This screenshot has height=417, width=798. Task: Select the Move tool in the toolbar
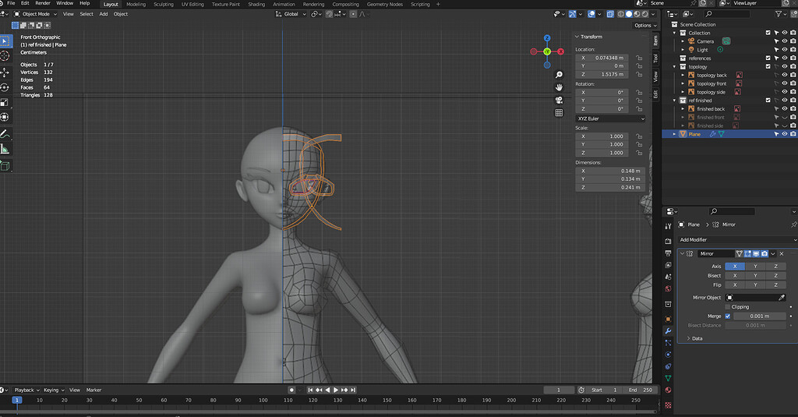pos(5,72)
